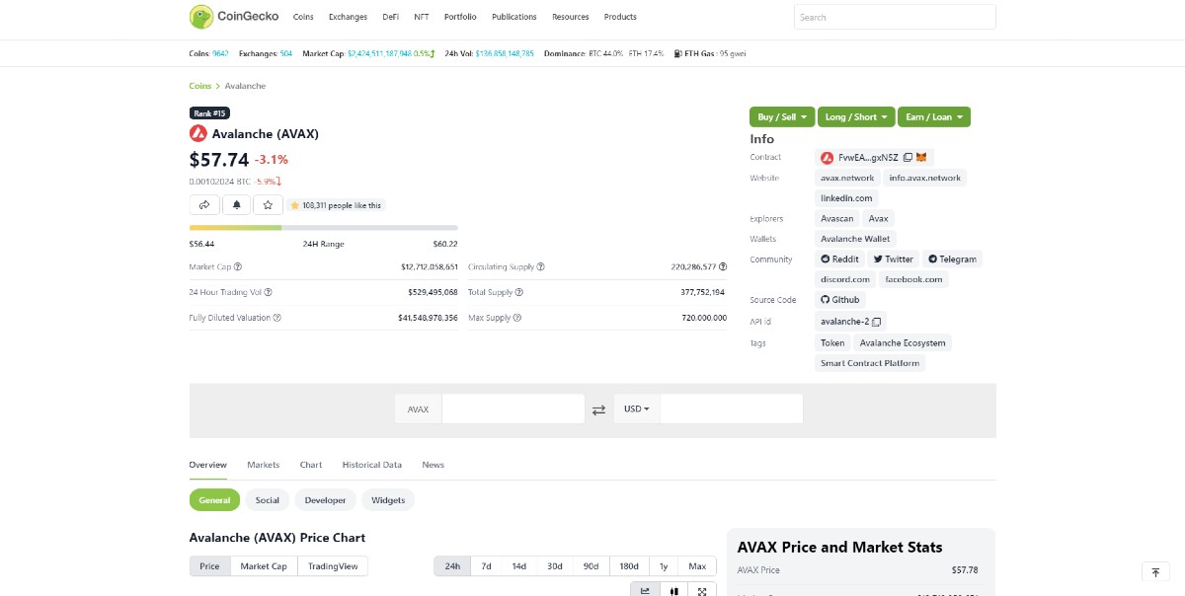Switch to the Historical Data tab

pyautogui.click(x=372, y=465)
